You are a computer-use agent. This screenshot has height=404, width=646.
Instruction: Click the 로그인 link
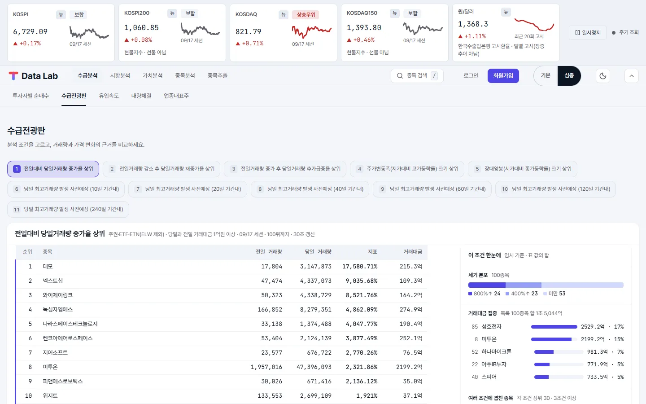(471, 76)
